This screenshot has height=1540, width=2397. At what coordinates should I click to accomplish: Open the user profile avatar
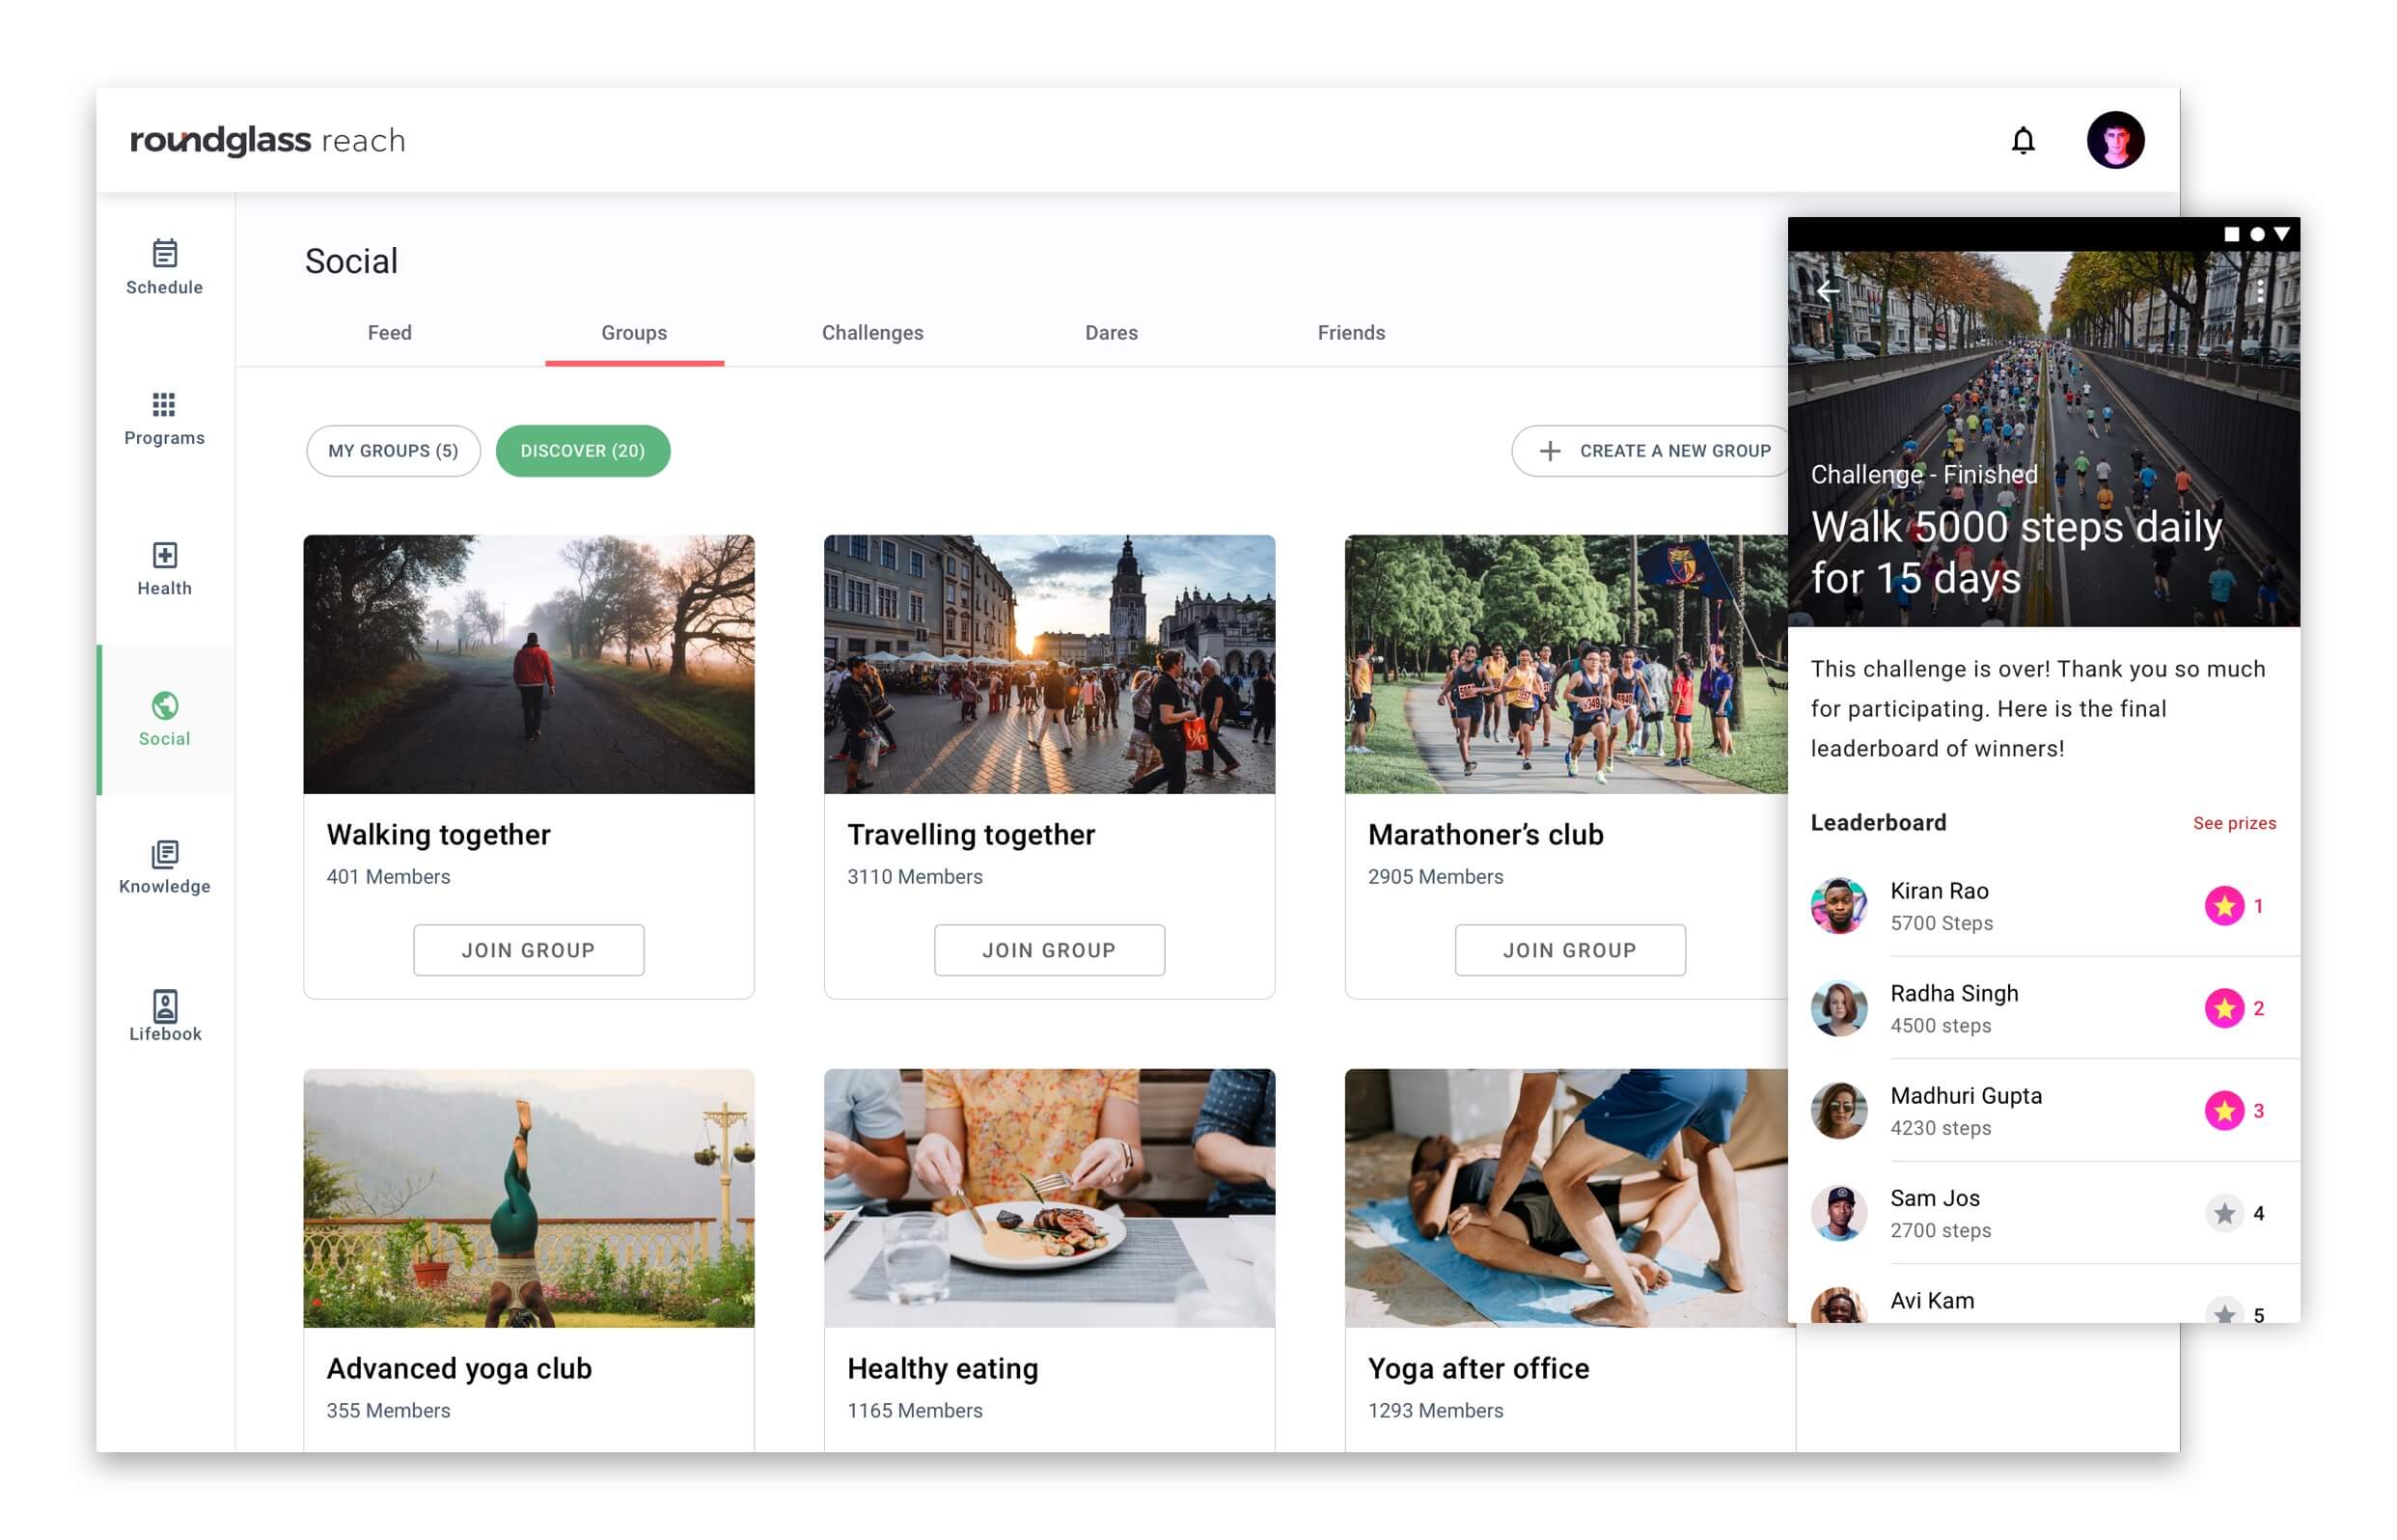(2114, 140)
